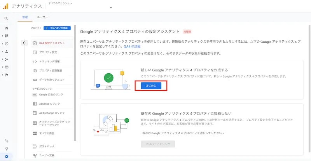Click 既存の Google アナリティクス 4 プロパティに接続したい heading
This screenshot has height=161, width=311.
point(186,113)
